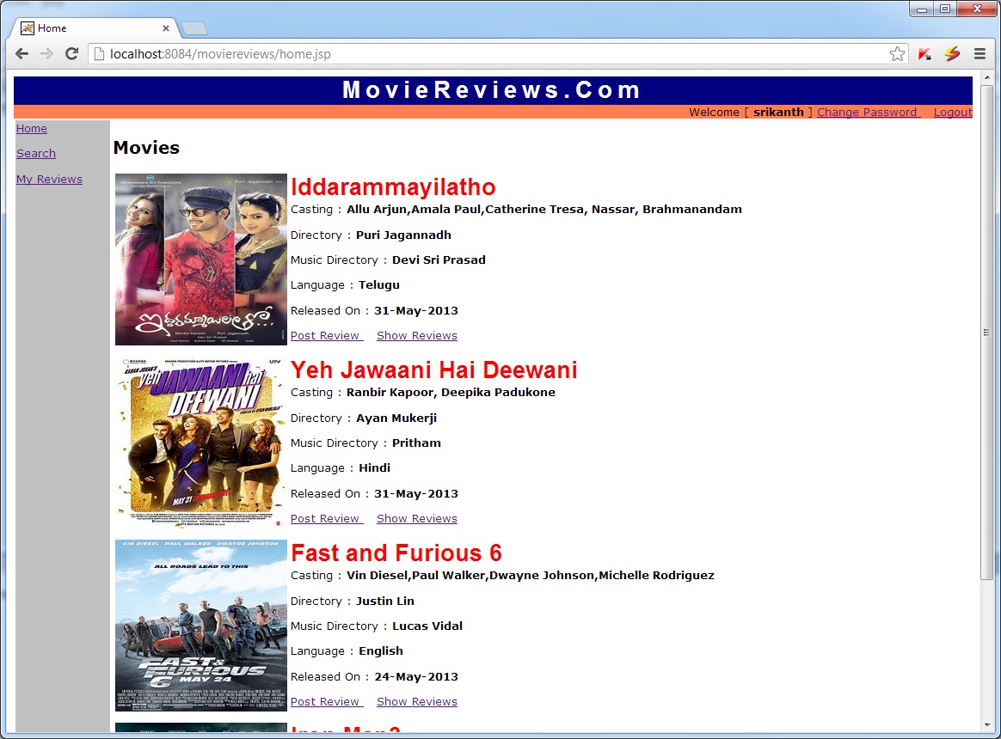Click the lightning bolt extension icon
Image resolution: width=1001 pixels, height=739 pixels.
(952, 53)
